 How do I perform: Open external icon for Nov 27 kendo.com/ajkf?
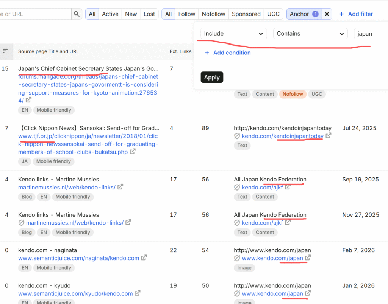click(288, 222)
